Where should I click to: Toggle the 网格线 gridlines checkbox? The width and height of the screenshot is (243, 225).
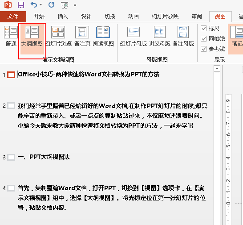pyautogui.click(x=203, y=39)
